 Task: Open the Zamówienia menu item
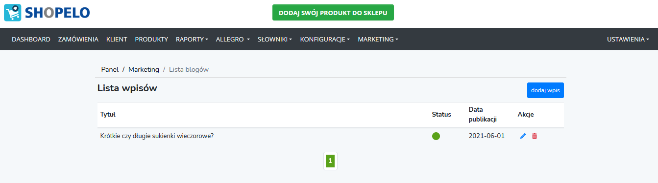coord(78,39)
